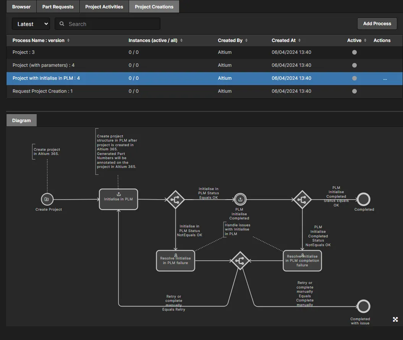
Task: Toggle active indicator for Request Project Creation
Action: pos(354,91)
